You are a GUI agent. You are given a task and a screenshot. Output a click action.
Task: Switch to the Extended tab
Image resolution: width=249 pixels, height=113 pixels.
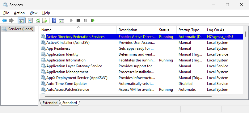[x=50, y=103]
